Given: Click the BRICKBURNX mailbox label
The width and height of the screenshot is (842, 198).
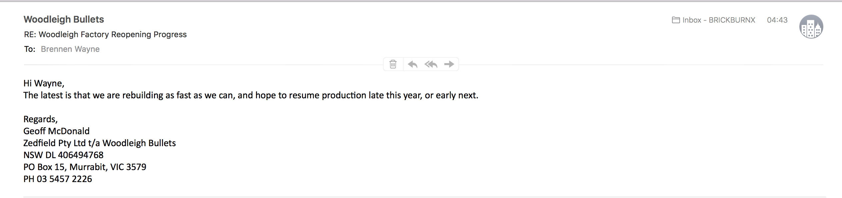Looking at the screenshot, I should pos(732,20).
